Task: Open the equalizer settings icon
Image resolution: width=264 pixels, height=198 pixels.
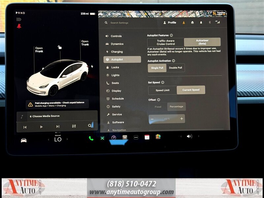Action: 74,126
